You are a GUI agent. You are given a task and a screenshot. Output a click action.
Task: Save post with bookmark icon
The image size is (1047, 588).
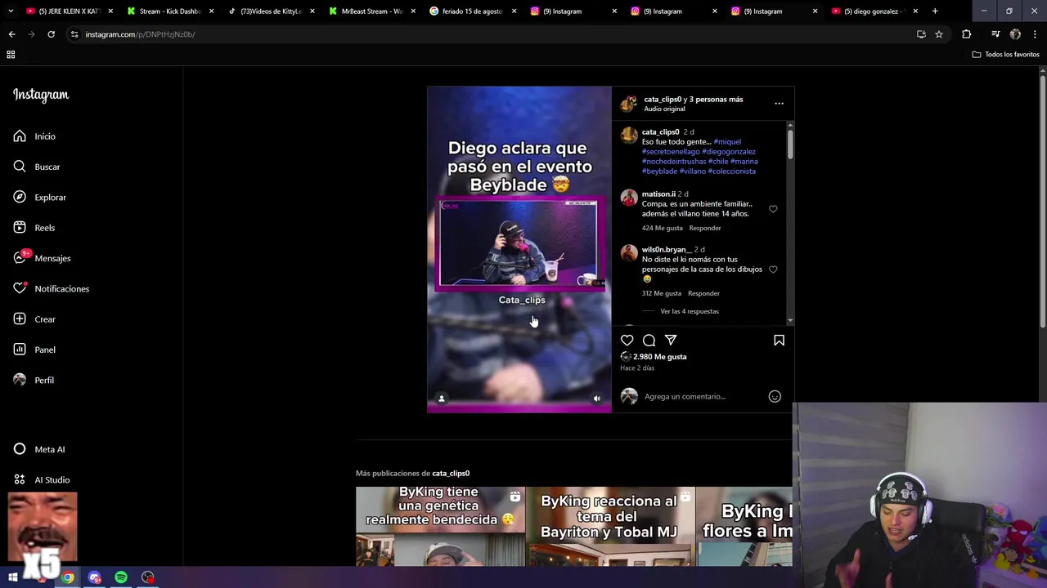point(779,340)
